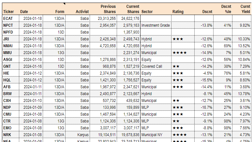The width and height of the screenshot is (252, 142).
Task: Click the four-star rating in MMU row
Action: tap(180, 52)
